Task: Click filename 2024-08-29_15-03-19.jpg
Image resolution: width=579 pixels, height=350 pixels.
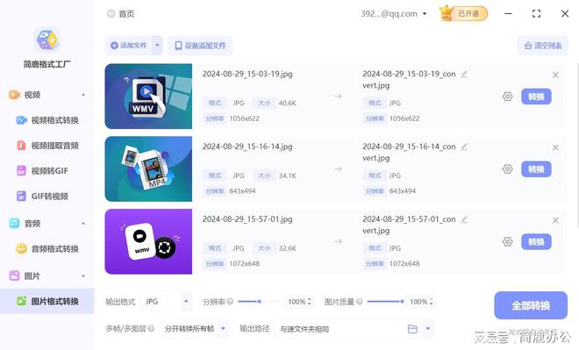Action: 247,74
